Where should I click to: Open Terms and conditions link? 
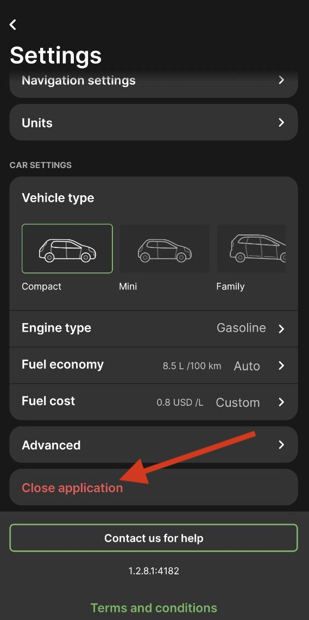(x=154, y=607)
